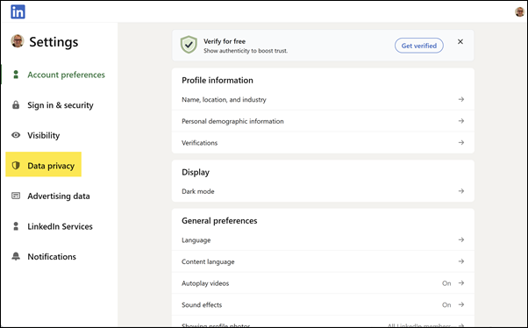The height and width of the screenshot is (328, 528).
Task: Open Advertising data settings
Action: click(x=59, y=196)
